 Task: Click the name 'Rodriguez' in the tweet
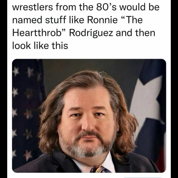coord(91,34)
